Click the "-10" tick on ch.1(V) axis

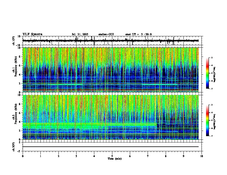pos(19,45)
